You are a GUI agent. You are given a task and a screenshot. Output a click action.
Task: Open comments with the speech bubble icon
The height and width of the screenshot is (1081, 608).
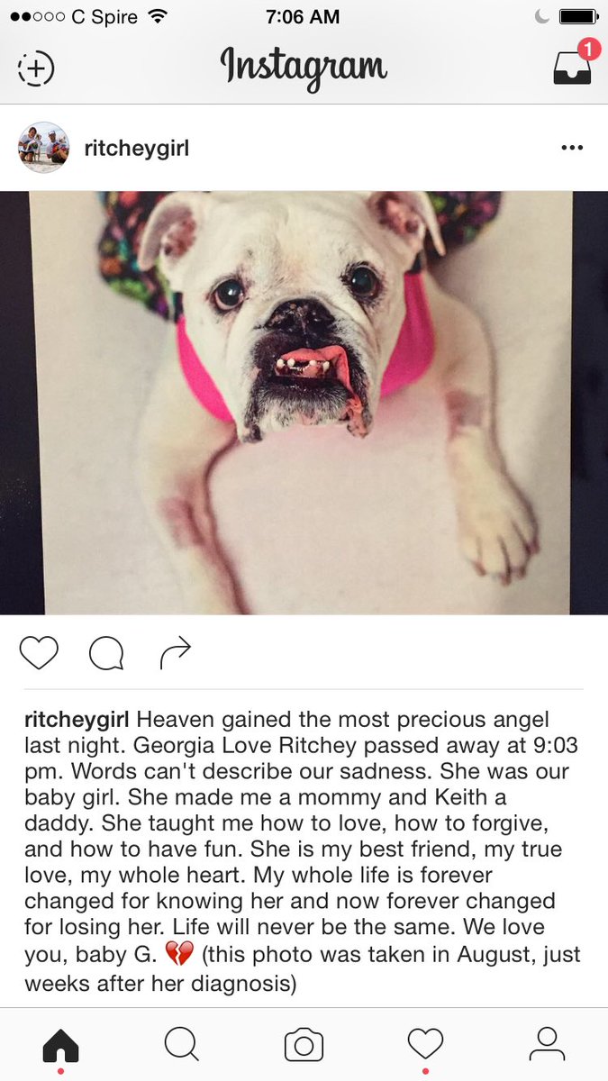coord(106,654)
